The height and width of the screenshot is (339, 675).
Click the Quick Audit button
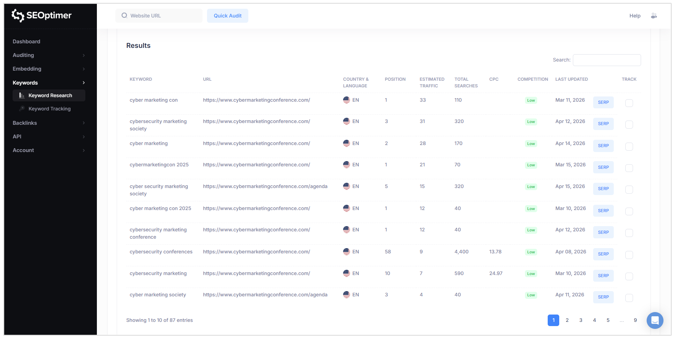pos(227,16)
